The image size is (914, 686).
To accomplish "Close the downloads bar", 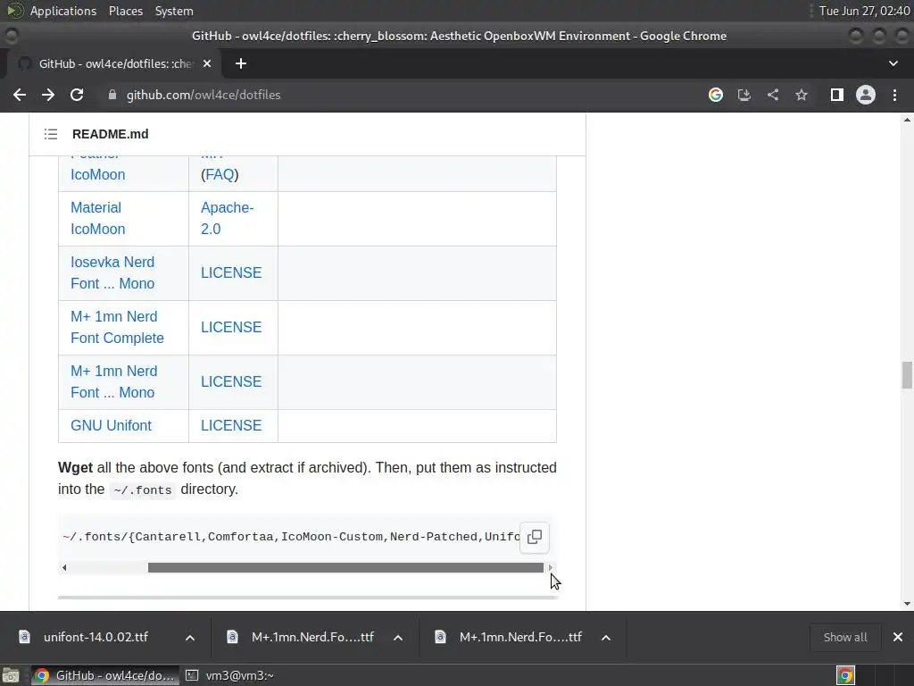I will point(898,637).
